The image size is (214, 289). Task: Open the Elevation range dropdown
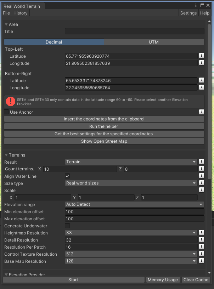(135, 204)
